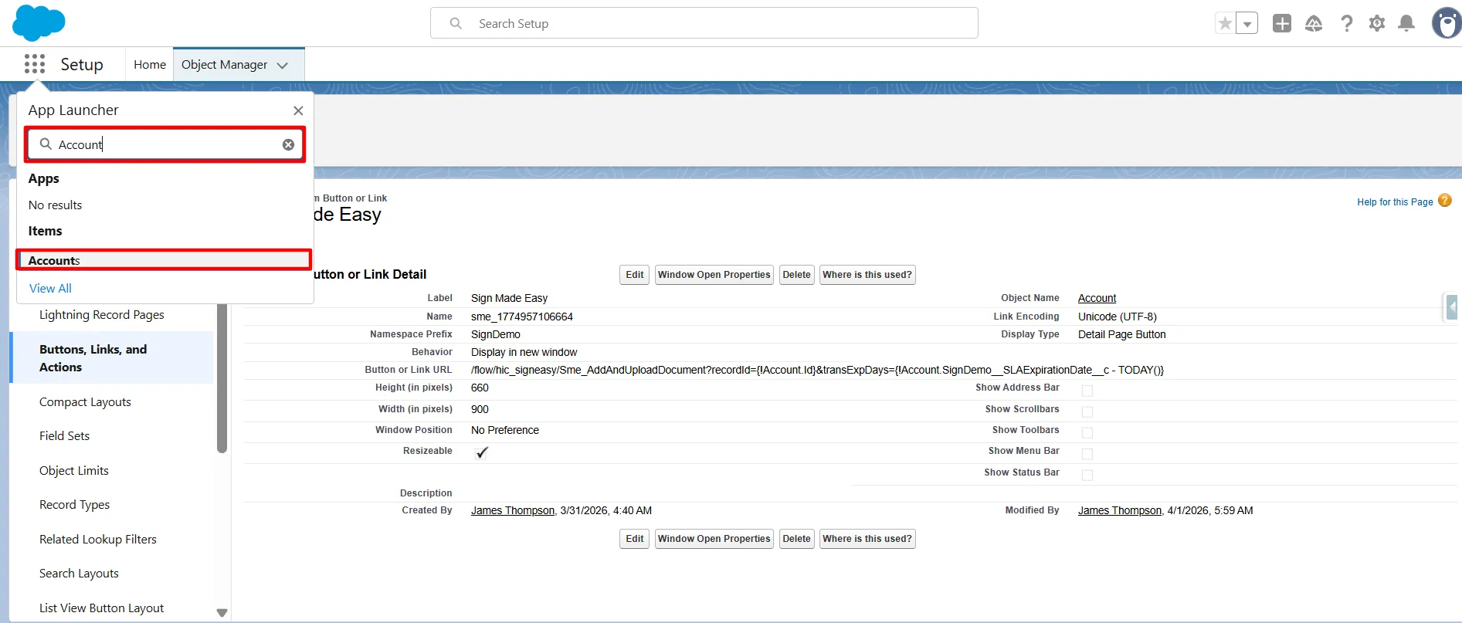The height and width of the screenshot is (623, 1462).
Task: Click the top Delete button
Action: pos(796,275)
